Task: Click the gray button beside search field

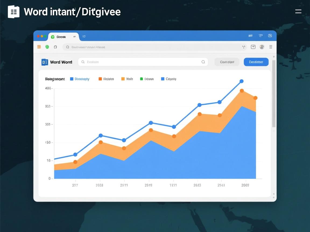Action: click(x=227, y=62)
